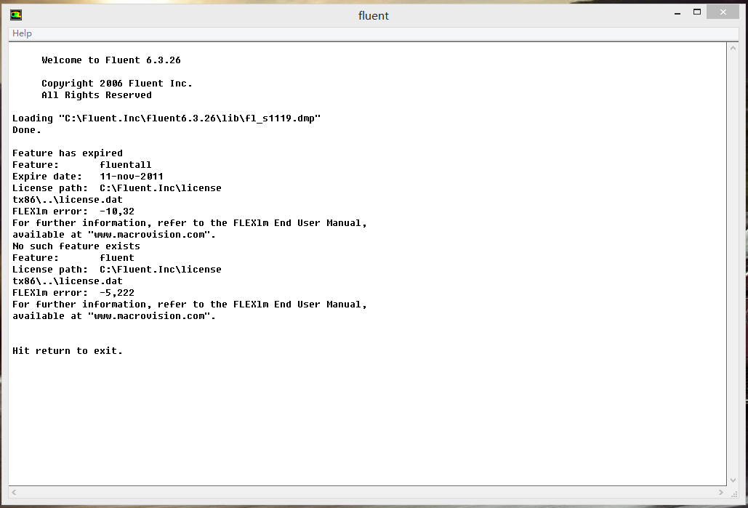
Task: Click the 'fluent' window title text
Action: coord(374,16)
